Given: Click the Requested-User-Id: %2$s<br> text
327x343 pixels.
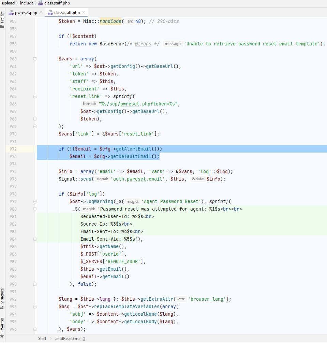Looking at the screenshot, I should point(117,217).
